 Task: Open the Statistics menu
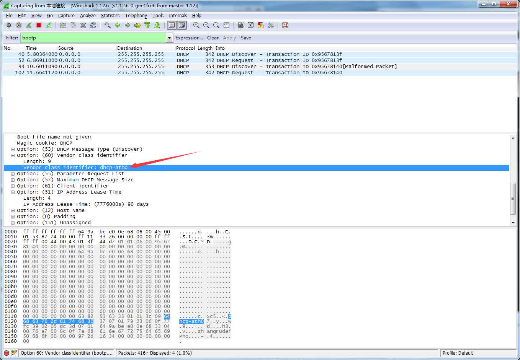click(110, 16)
